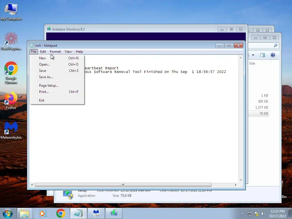
Task: Select the 395 KB file row in Explorer
Action: [x=258, y=102]
